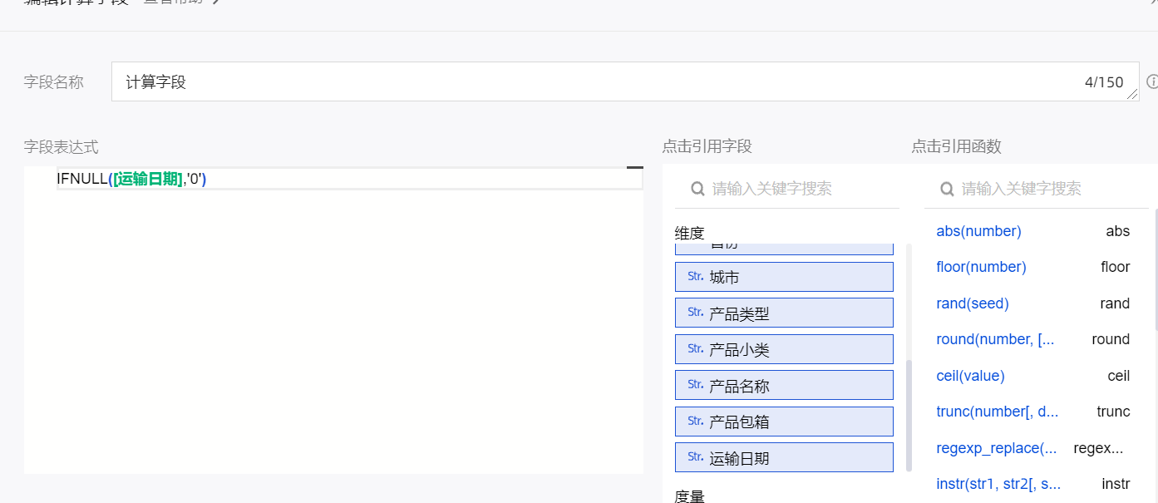The image size is (1158, 503).
Task: Click Str. type icon of 产品类型
Action: [x=696, y=313]
